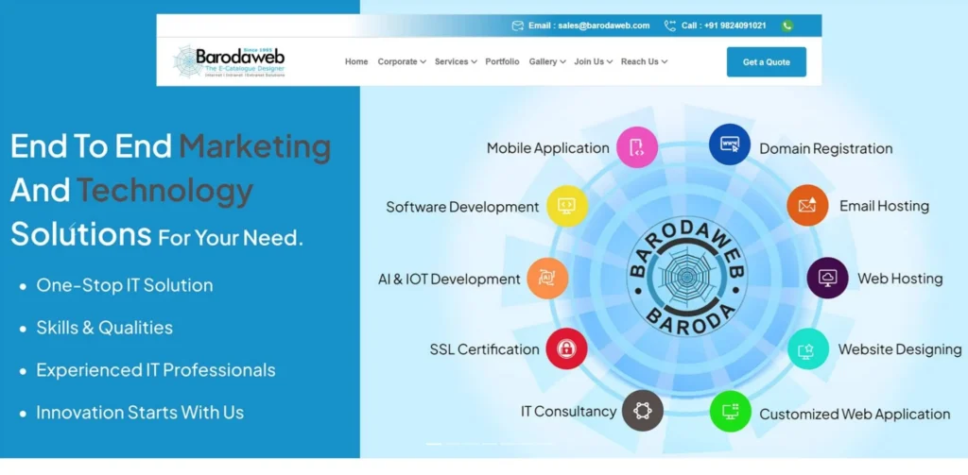Click the green Customized Web Application icon
This screenshot has width=968, height=475.
point(730,412)
